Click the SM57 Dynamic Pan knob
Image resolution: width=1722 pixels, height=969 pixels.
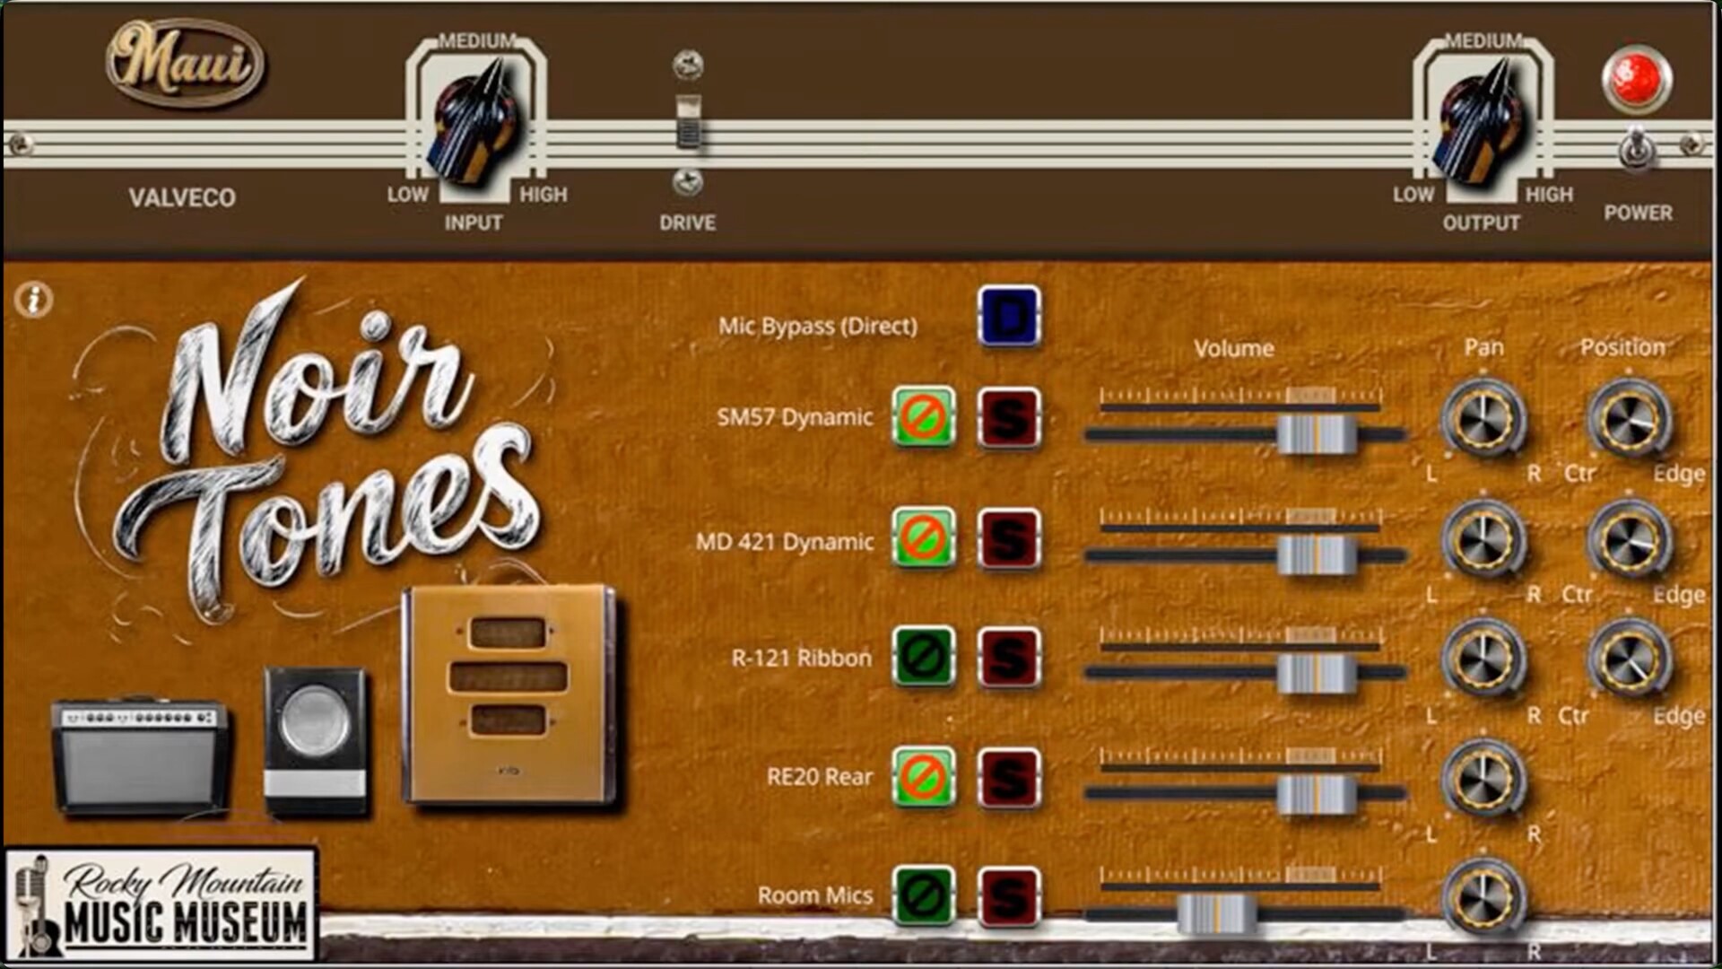coord(1483,419)
